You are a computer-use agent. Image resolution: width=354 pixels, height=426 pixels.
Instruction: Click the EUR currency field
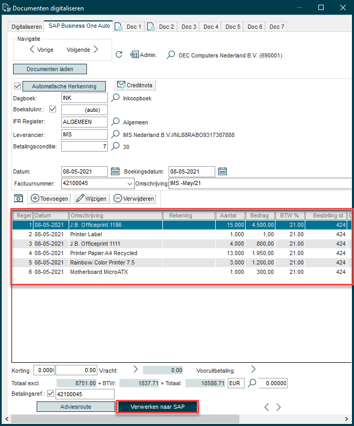[236, 383]
